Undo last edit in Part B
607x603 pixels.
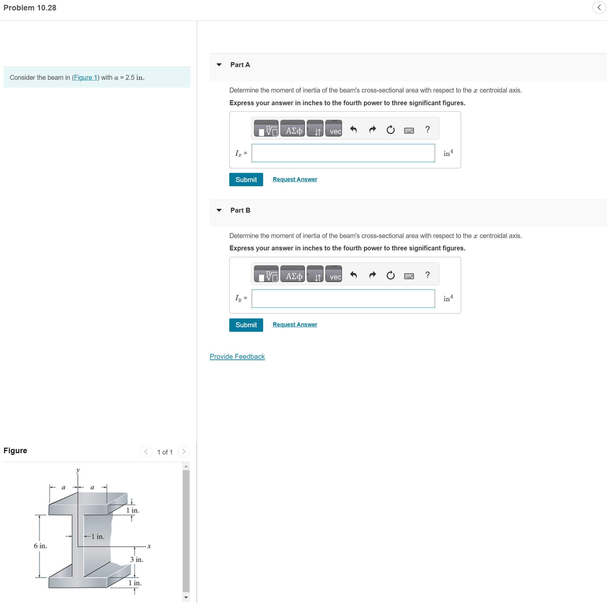(354, 275)
